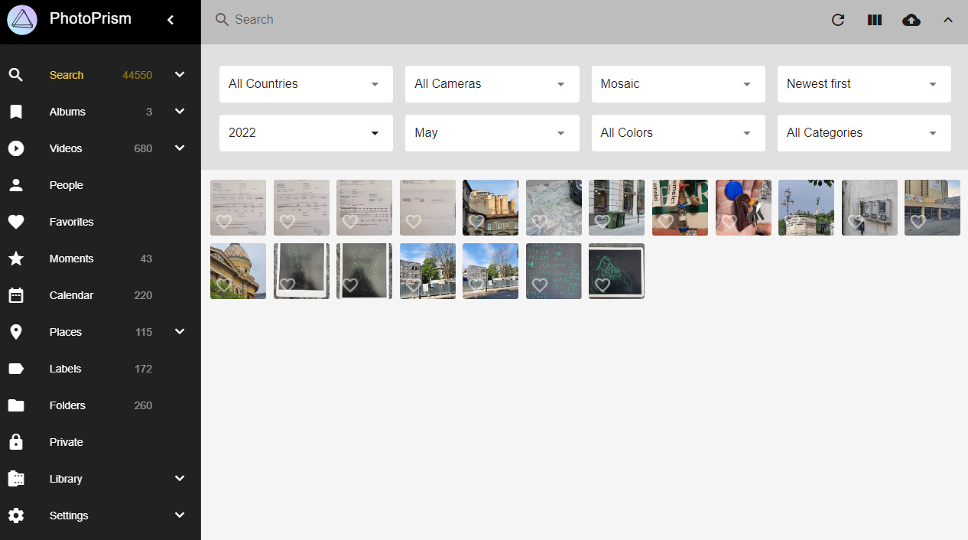Open the Settings menu entry
The image size is (968, 540).
(69, 516)
